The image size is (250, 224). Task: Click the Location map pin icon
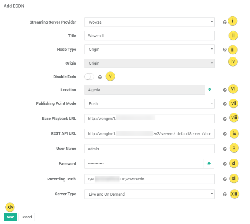pos(209,90)
